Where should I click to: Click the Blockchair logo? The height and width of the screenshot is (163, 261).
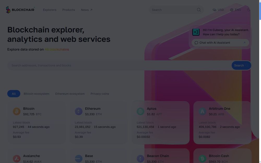pos(20,10)
